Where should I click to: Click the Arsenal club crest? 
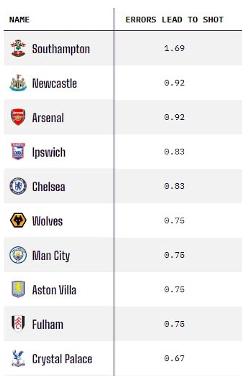(18, 118)
